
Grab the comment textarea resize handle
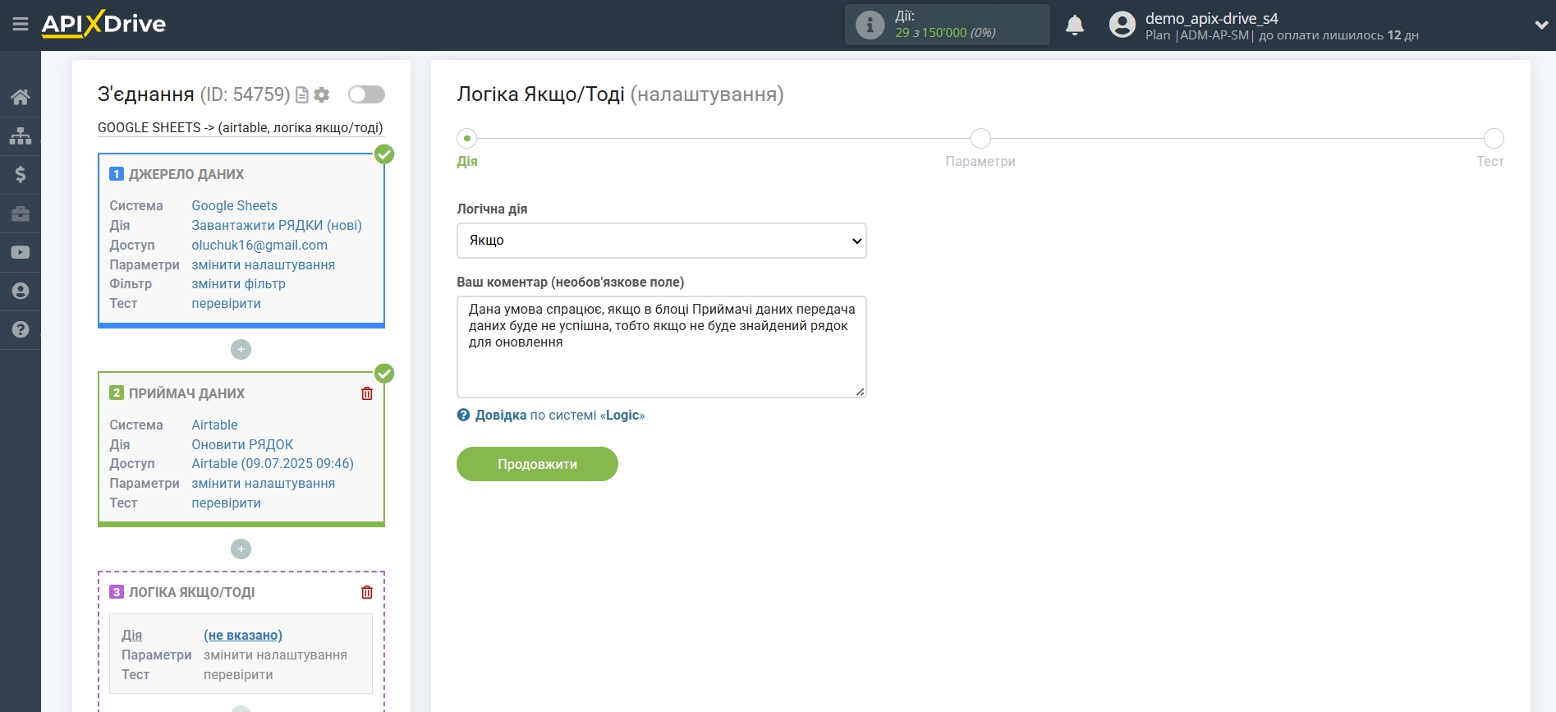(x=860, y=392)
